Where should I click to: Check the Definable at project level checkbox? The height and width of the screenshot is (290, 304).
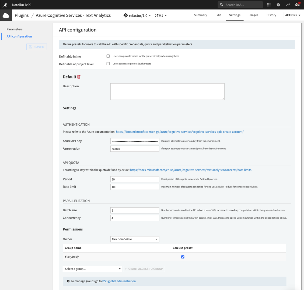108,63
